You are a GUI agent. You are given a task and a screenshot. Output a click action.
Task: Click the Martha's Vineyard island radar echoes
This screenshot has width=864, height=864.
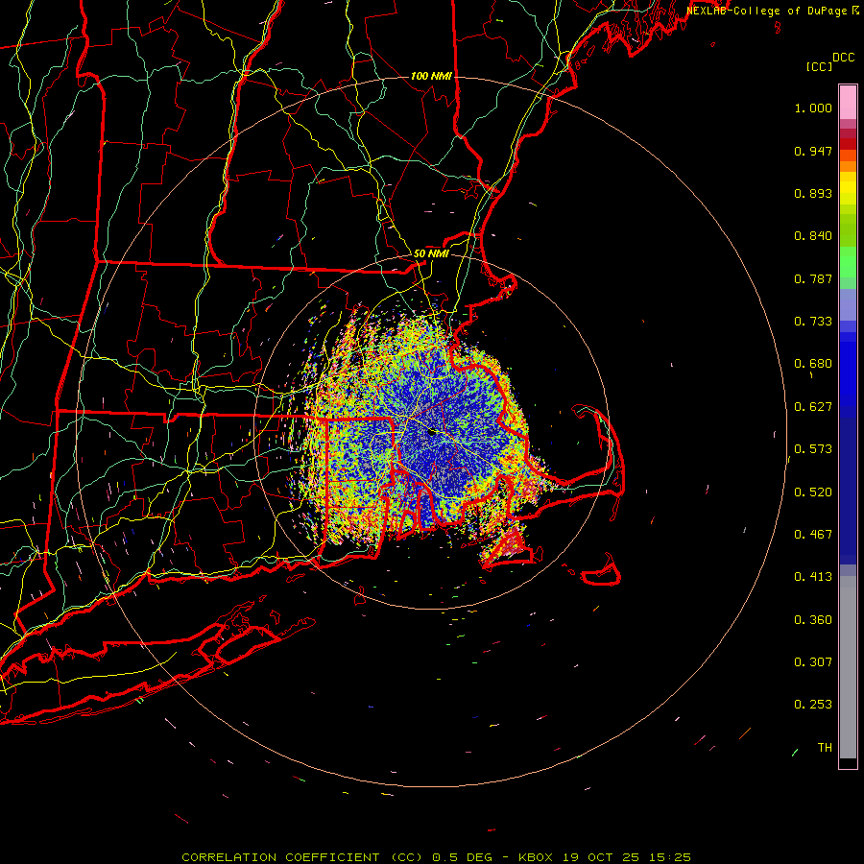click(x=510, y=545)
